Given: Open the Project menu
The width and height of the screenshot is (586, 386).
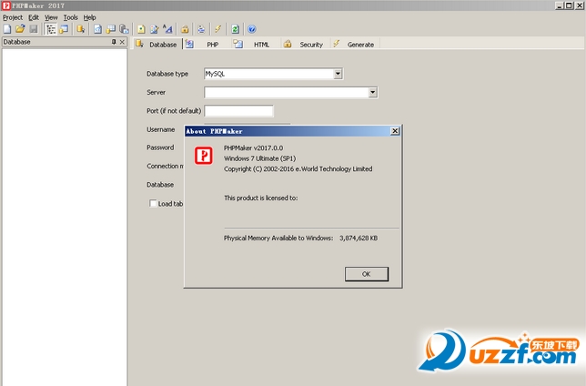Looking at the screenshot, I should pyautogui.click(x=13, y=17).
